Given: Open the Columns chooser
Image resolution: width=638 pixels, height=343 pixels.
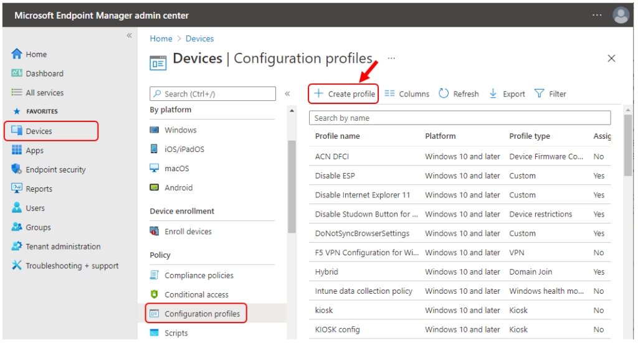Looking at the screenshot, I should click(407, 94).
